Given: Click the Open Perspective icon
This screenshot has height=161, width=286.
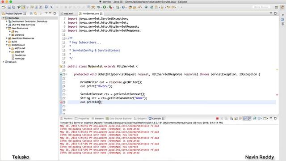Looking at the screenshot, I should [x=277, y=7].
